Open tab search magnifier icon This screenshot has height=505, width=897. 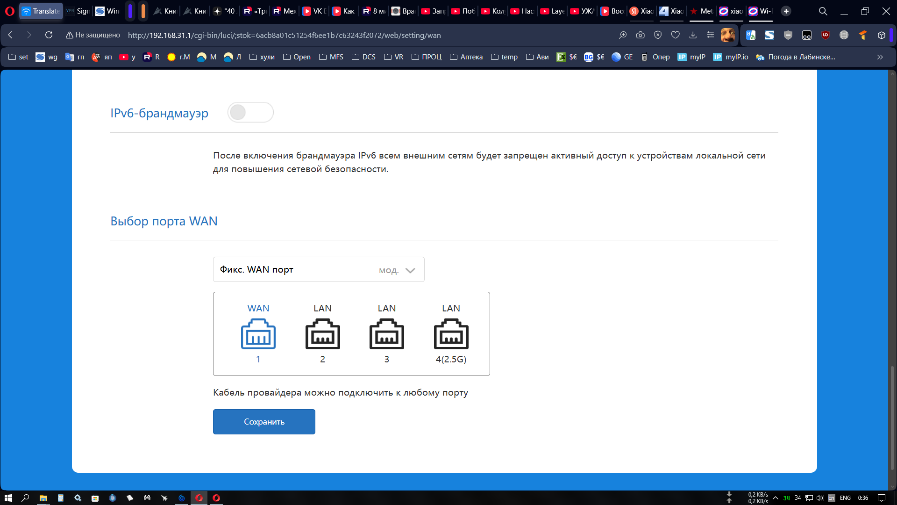coord(823,11)
